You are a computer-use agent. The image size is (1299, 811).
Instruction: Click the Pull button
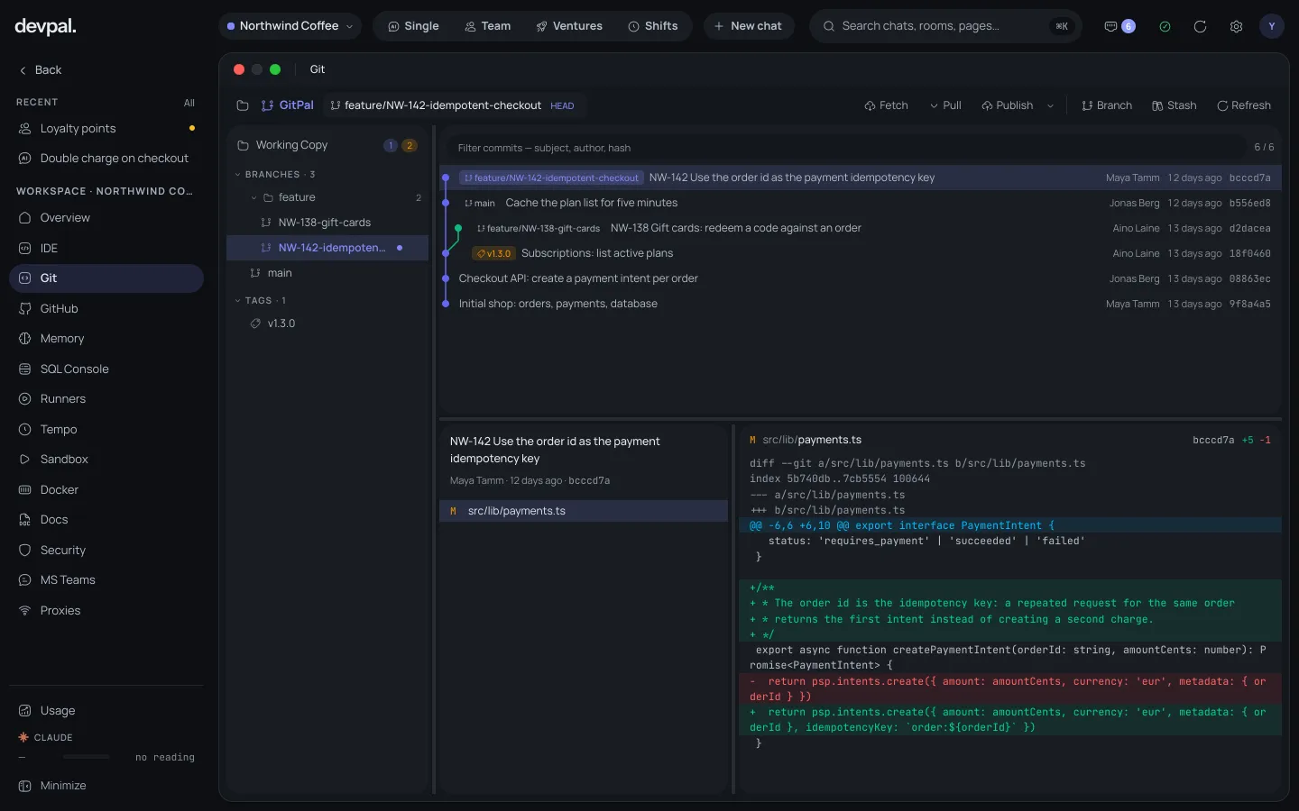[945, 105]
